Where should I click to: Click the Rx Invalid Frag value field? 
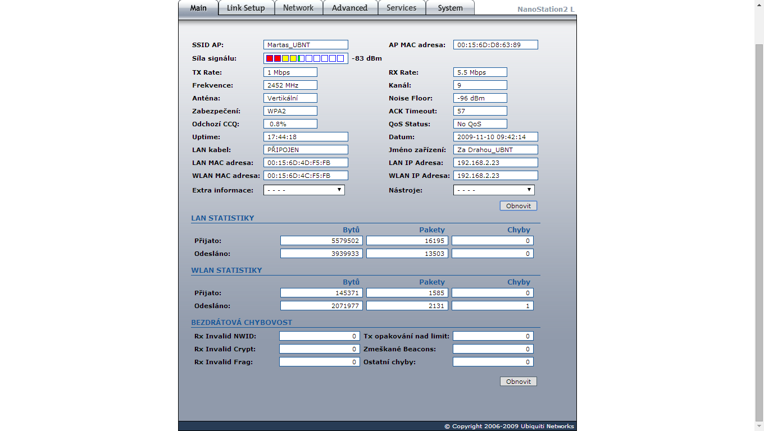click(x=319, y=362)
